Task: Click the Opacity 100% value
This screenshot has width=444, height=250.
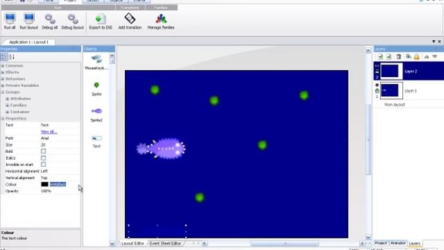Action: [x=46, y=191]
